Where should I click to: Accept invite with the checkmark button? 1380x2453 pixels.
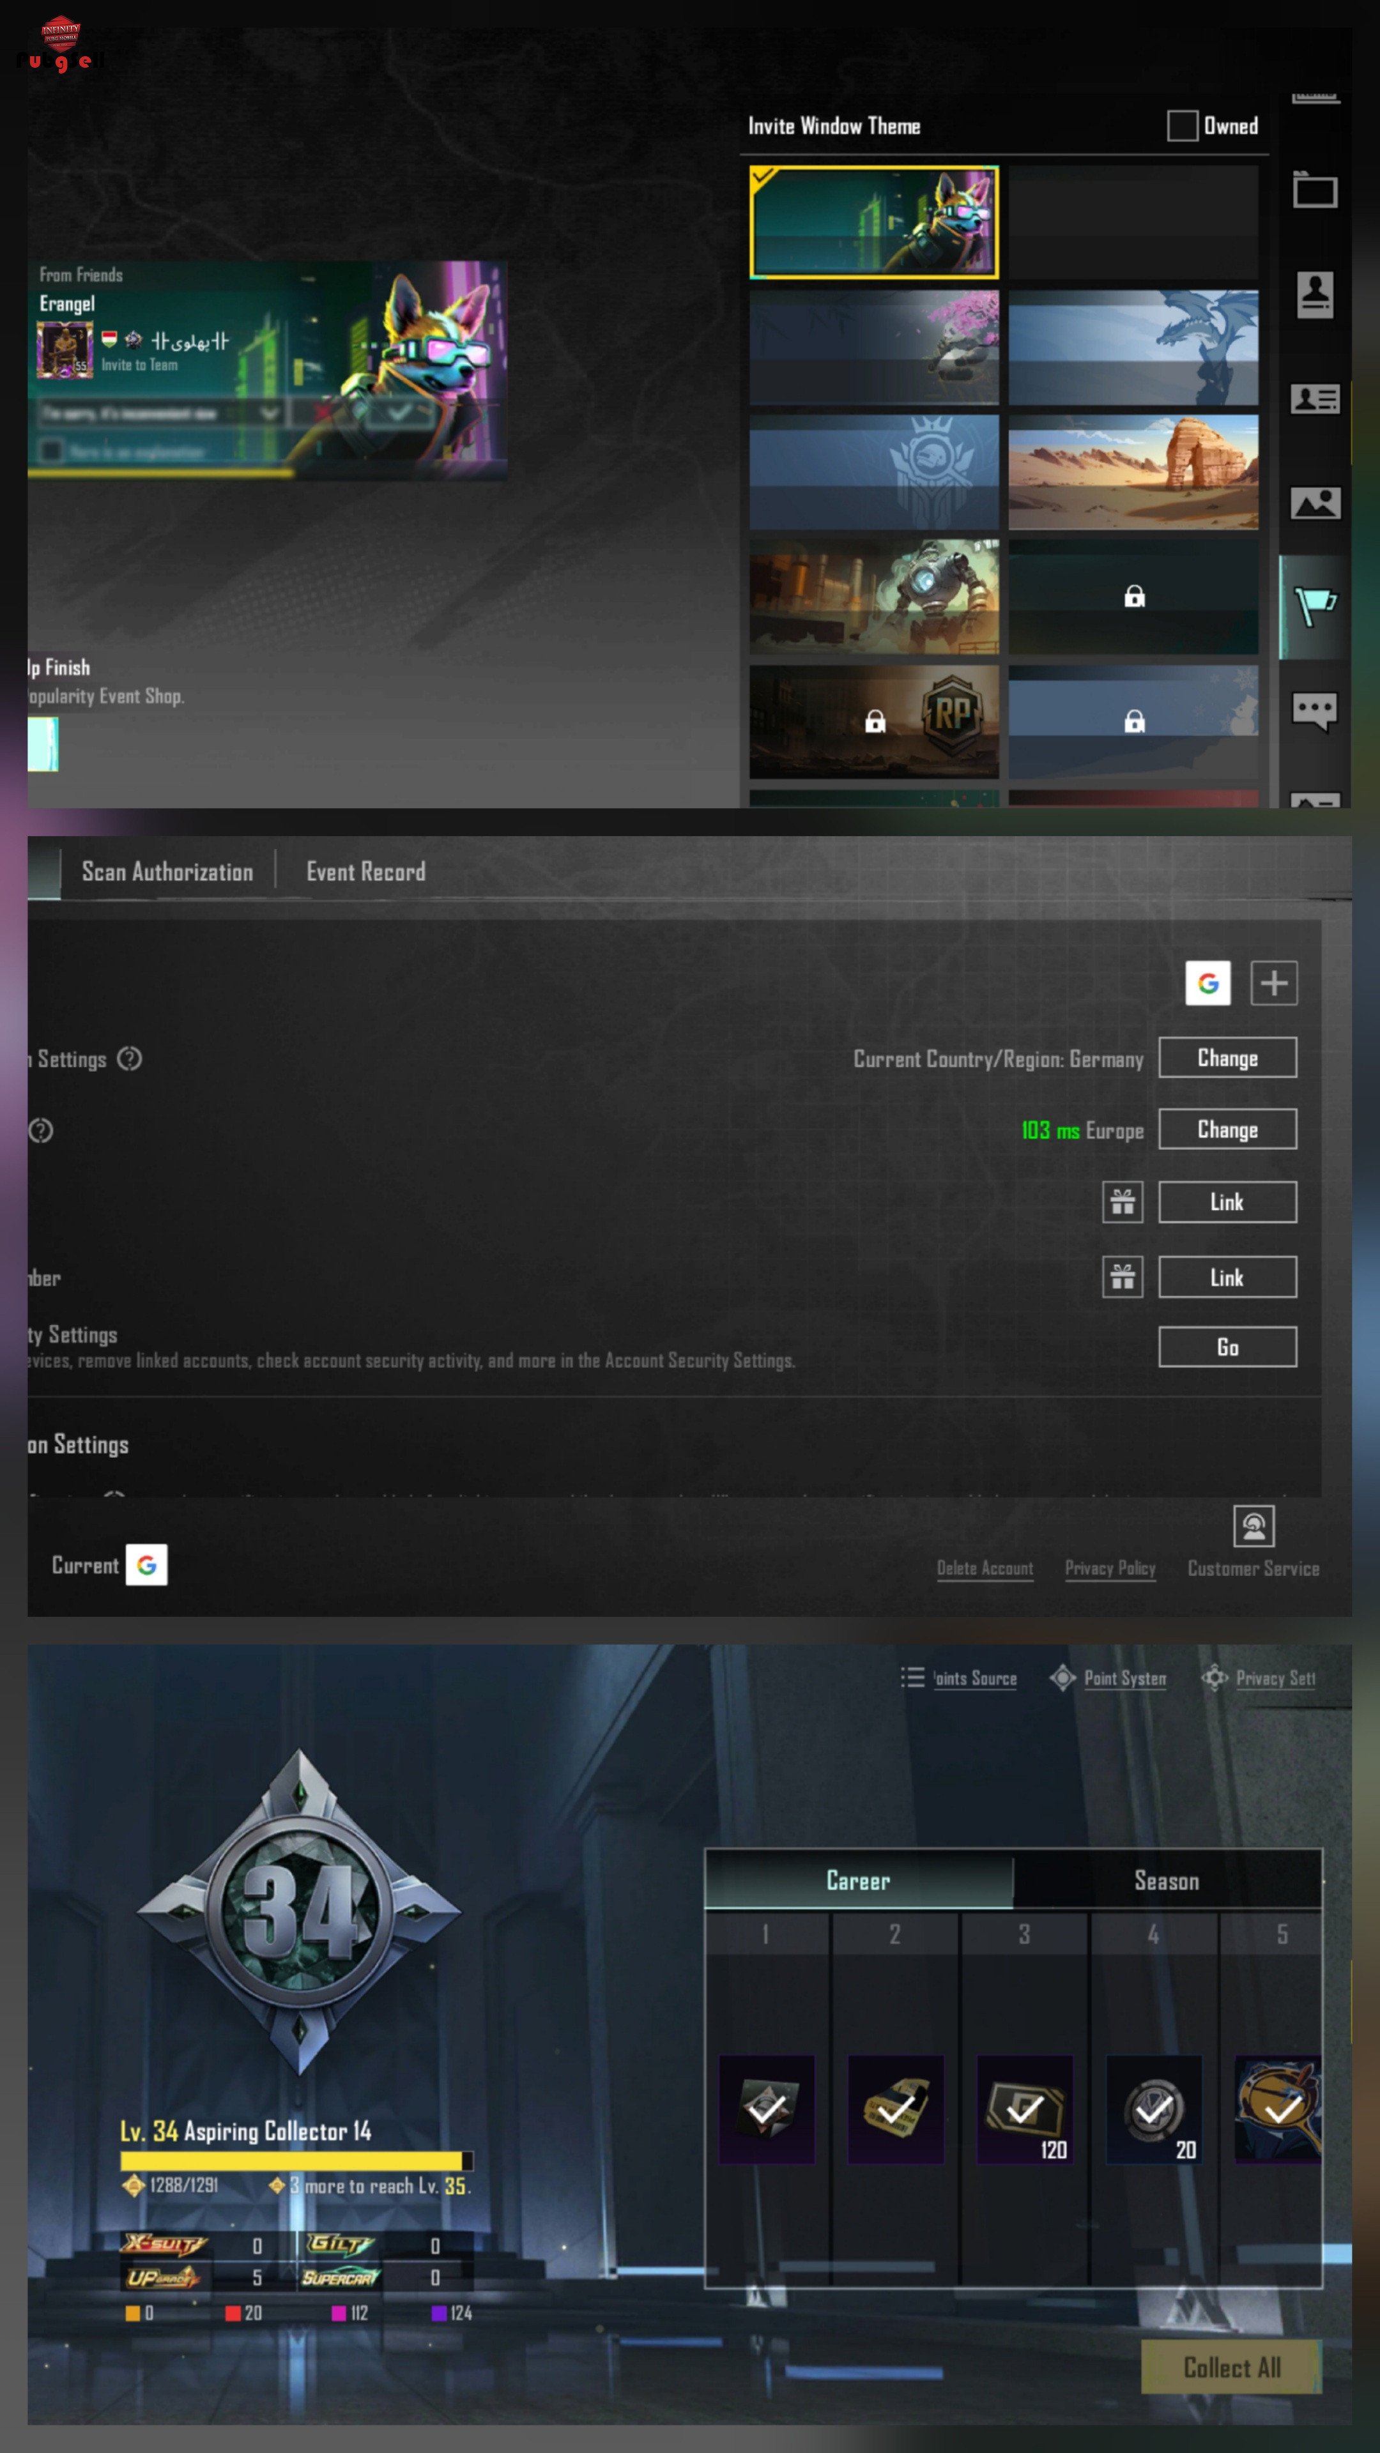399,413
